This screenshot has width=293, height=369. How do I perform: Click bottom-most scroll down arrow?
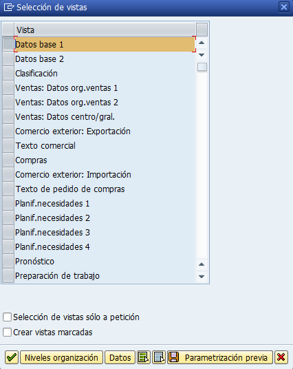(x=202, y=277)
